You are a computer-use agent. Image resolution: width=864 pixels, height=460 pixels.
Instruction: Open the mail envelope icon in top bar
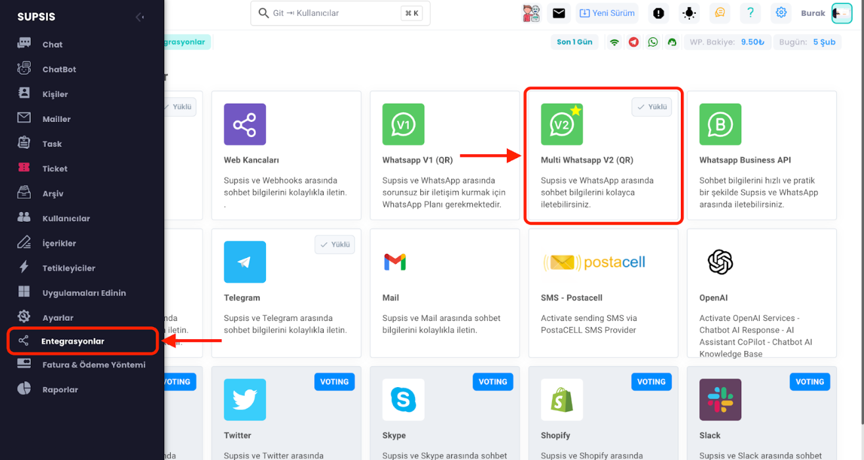click(x=559, y=13)
